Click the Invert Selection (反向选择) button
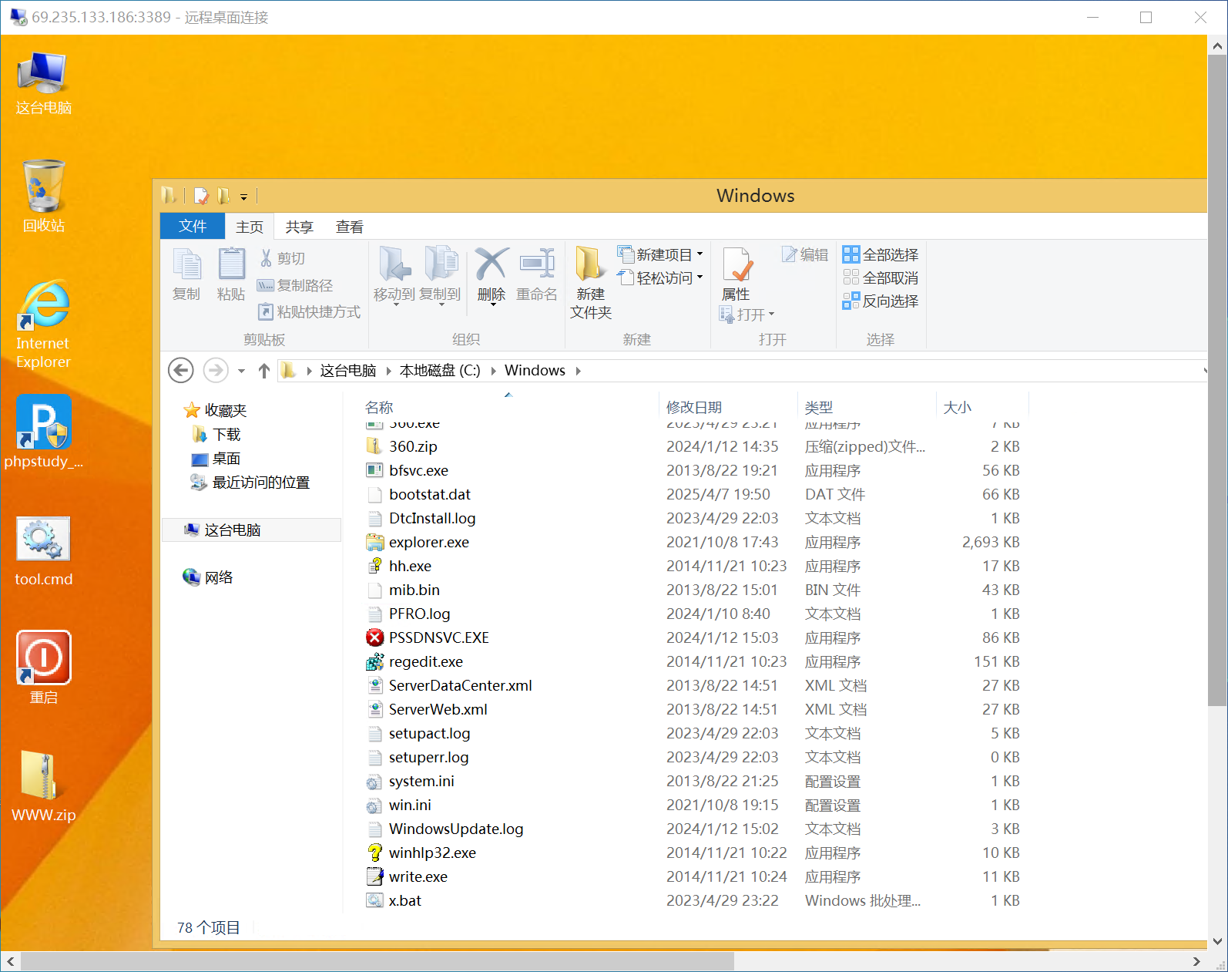1228x972 pixels. pyautogui.click(x=881, y=301)
